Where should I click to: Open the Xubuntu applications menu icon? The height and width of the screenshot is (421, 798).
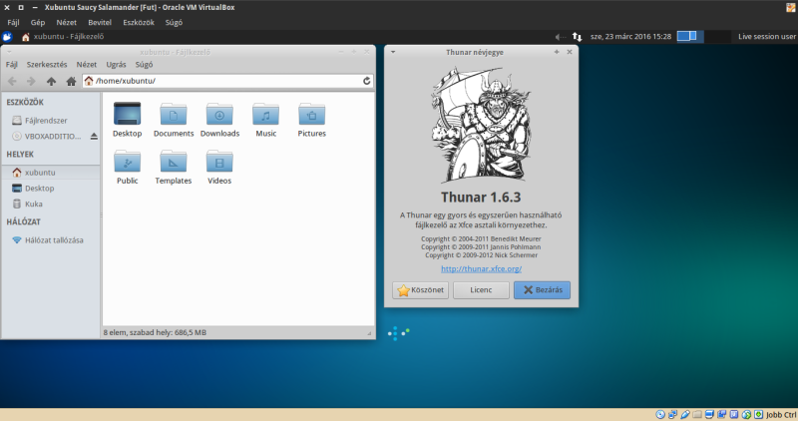pos(7,37)
